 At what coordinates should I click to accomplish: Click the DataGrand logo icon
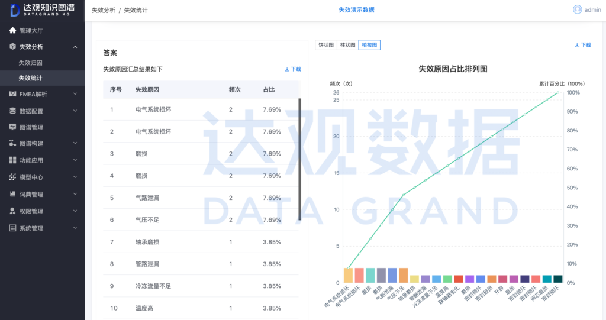(x=15, y=10)
